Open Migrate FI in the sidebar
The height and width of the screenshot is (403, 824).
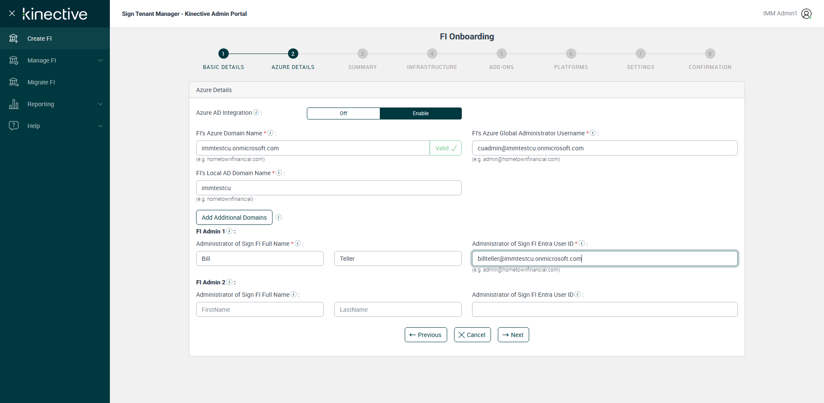55,82
